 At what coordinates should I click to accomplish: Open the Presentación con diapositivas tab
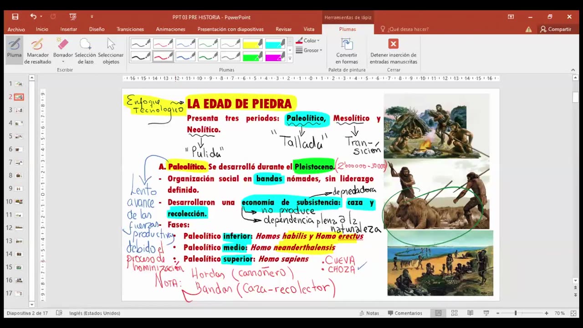point(230,29)
